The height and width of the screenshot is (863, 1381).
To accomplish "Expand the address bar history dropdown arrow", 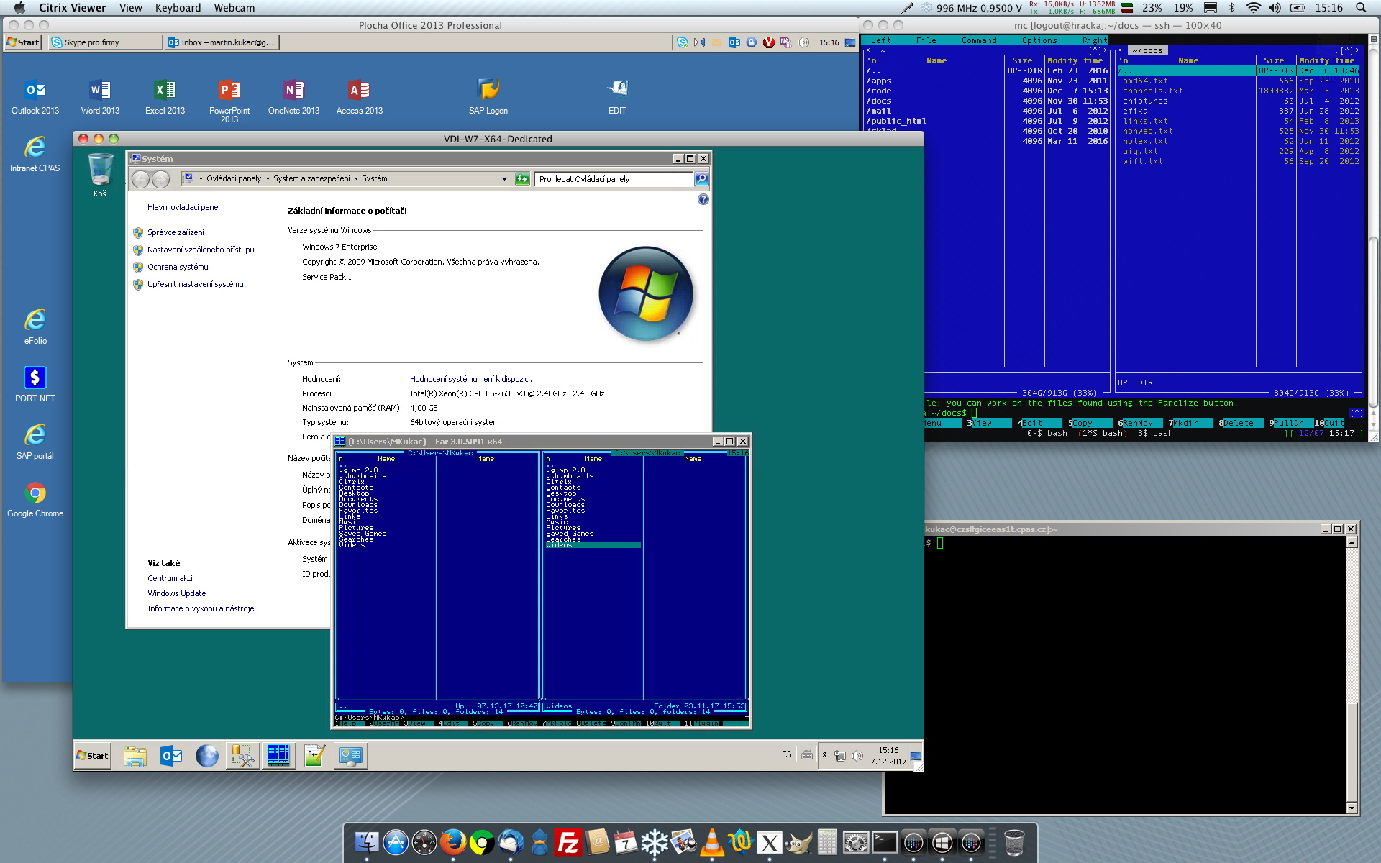I will point(504,178).
